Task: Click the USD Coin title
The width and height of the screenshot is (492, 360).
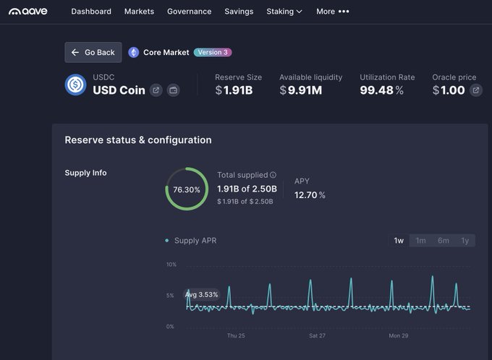Action: pos(119,90)
